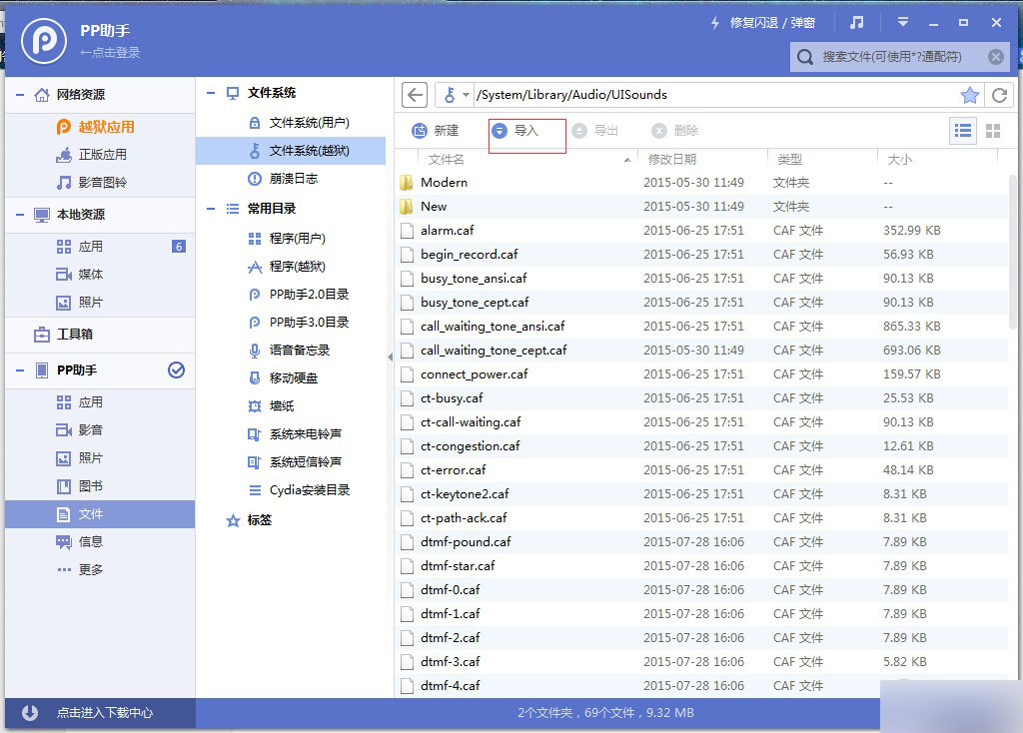This screenshot has height=733, width=1023.
Task: Refresh the UISounds directory listing
Action: (1002, 94)
